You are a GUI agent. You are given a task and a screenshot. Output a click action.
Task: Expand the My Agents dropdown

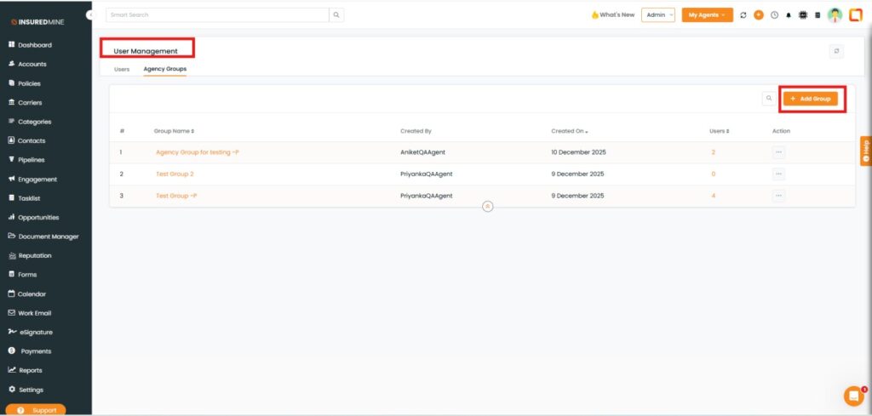pyautogui.click(x=707, y=15)
